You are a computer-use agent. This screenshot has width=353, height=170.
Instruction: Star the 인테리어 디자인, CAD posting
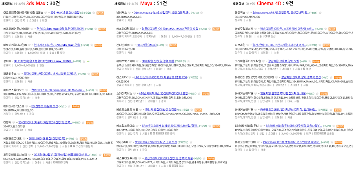pyautogui.click(x=92, y=45)
